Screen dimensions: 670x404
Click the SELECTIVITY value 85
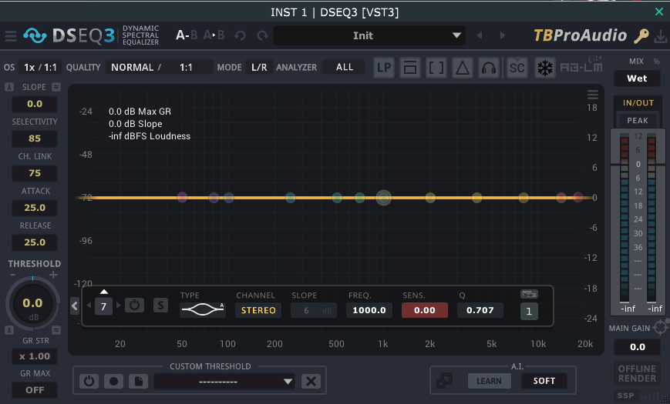click(35, 139)
